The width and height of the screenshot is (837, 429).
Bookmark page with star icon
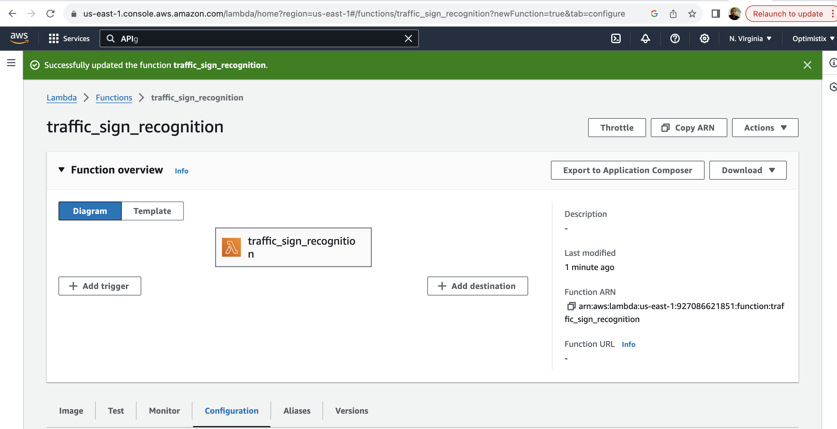click(692, 14)
